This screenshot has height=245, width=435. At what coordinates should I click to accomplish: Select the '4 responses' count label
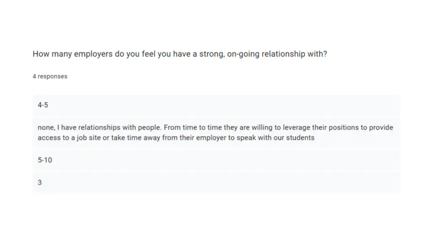[50, 77]
